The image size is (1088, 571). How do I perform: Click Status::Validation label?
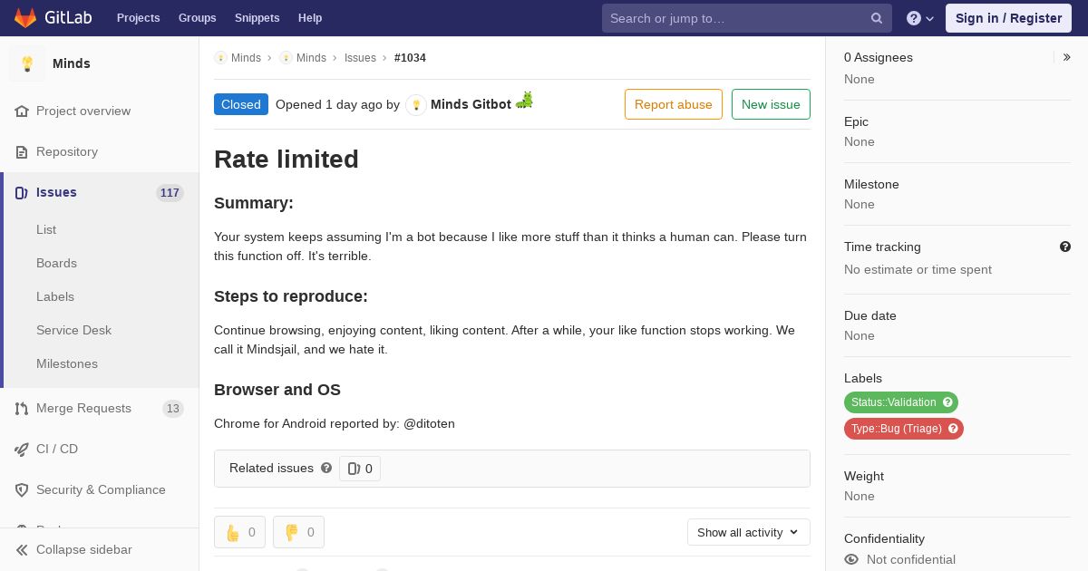(894, 402)
